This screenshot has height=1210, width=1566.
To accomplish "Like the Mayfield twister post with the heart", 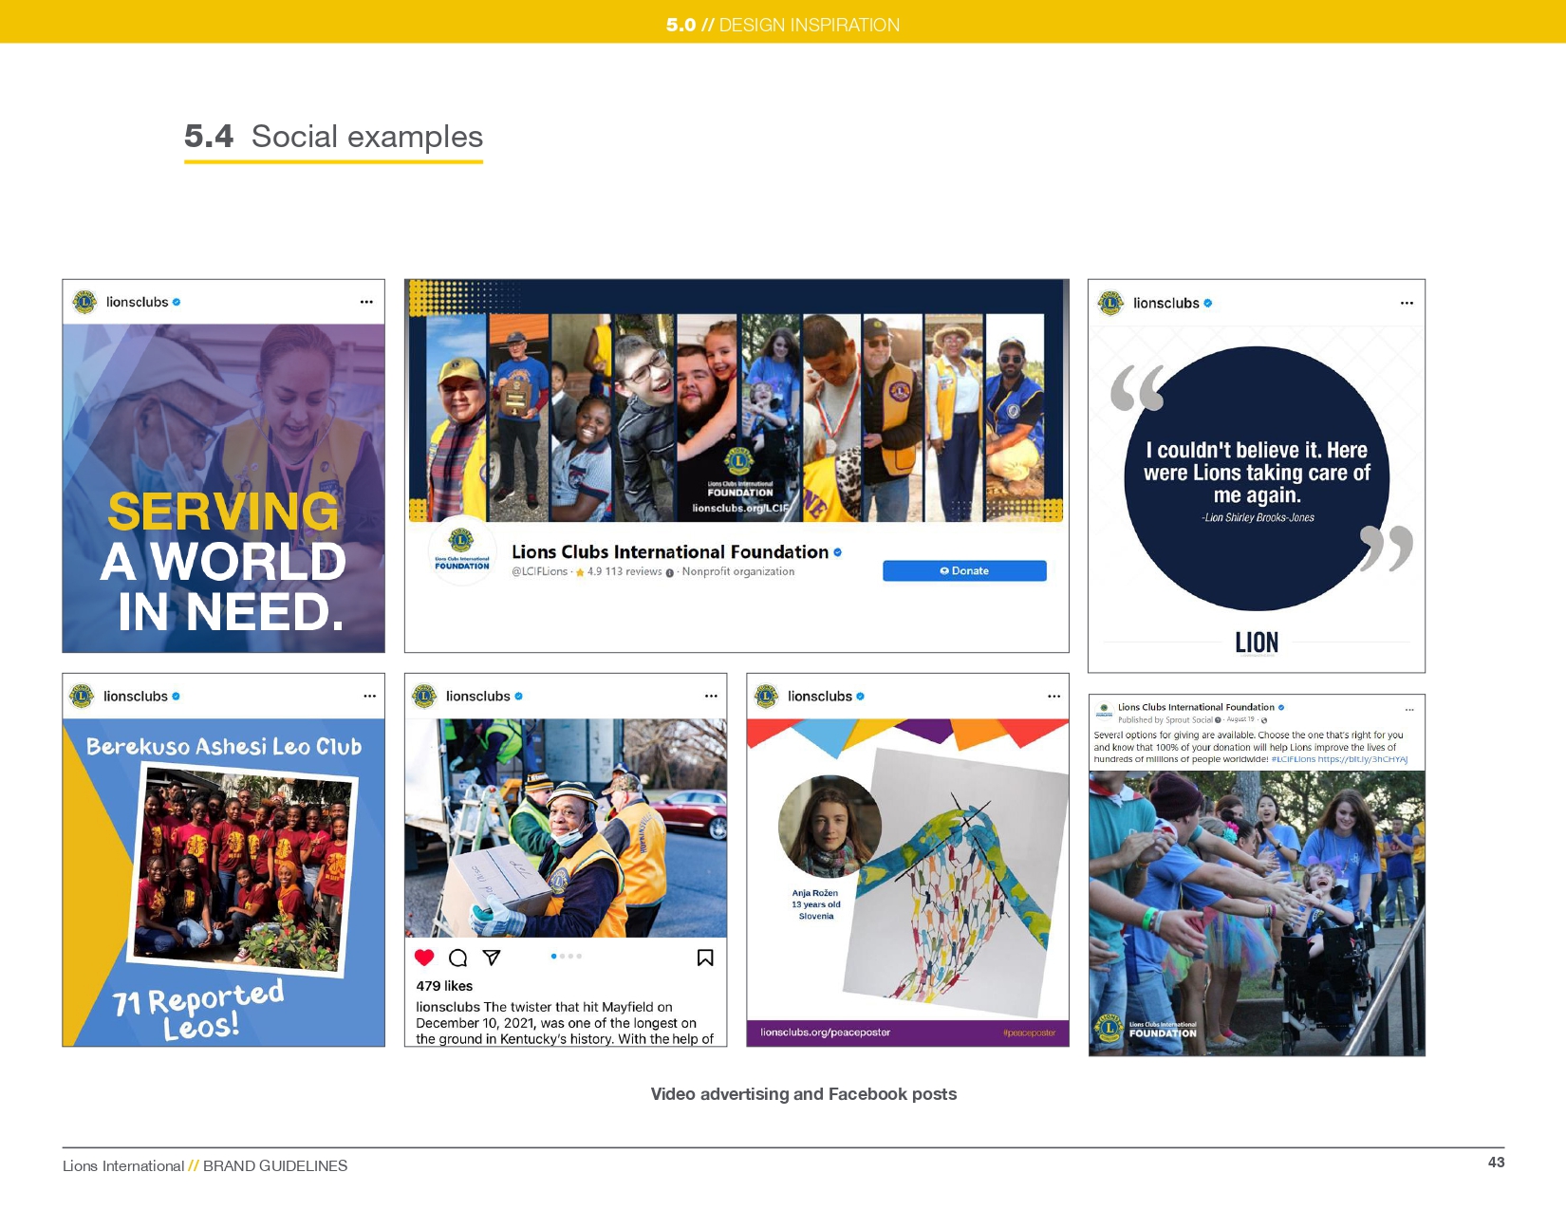I will pos(424,958).
